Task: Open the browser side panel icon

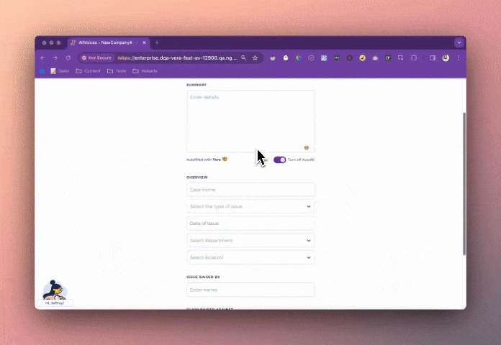Action: coord(433,57)
